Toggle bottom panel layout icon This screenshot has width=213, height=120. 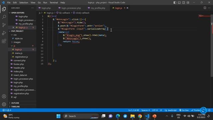(179, 3)
